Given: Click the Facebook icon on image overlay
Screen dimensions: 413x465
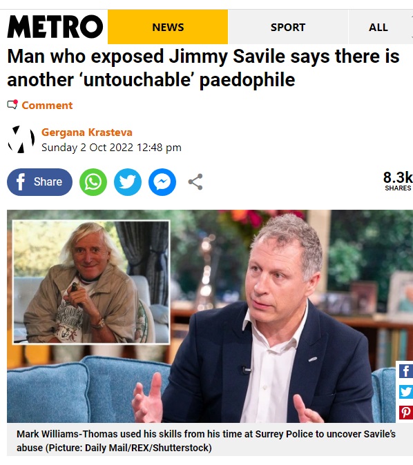Looking at the screenshot, I should (406, 371).
